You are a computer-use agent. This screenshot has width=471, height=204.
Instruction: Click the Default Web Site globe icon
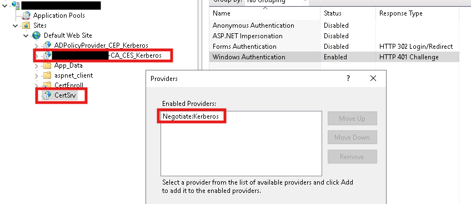pyautogui.click(x=36, y=35)
